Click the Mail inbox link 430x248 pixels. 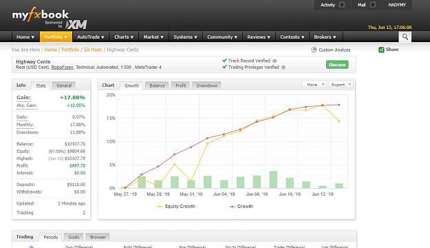click(x=362, y=5)
